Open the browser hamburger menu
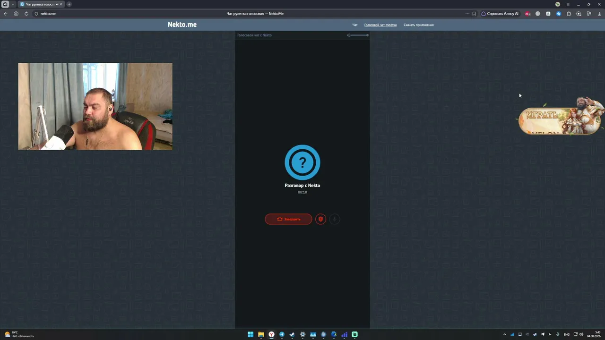 pyautogui.click(x=568, y=4)
